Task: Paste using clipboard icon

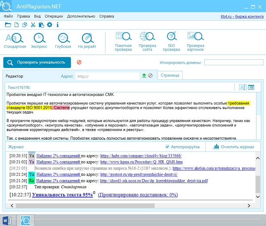Action: (41, 25)
